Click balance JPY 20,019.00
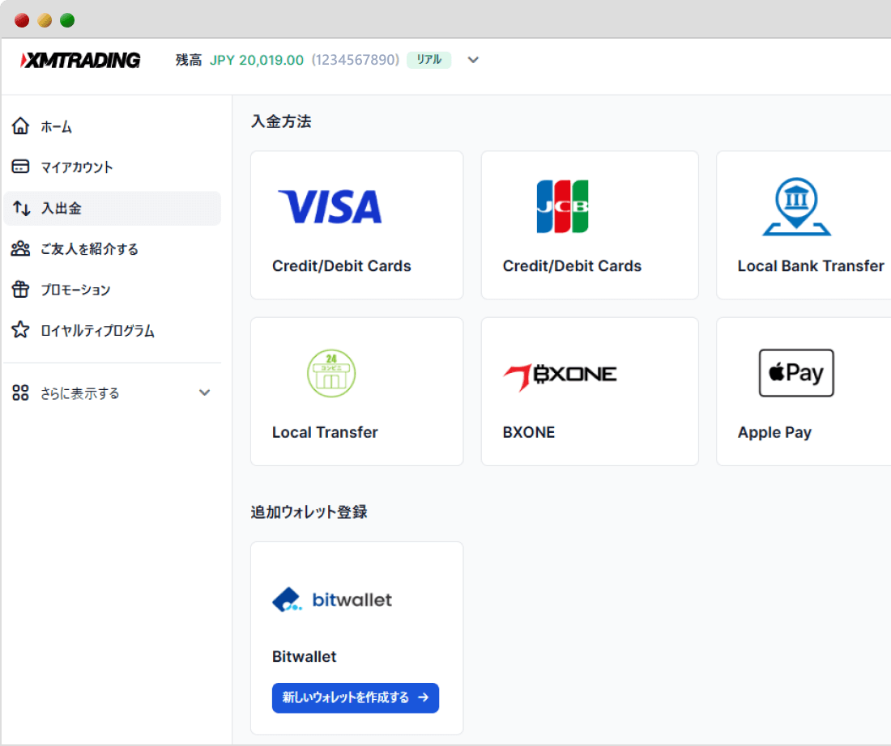Image resolution: width=891 pixels, height=746 pixels. (257, 60)
